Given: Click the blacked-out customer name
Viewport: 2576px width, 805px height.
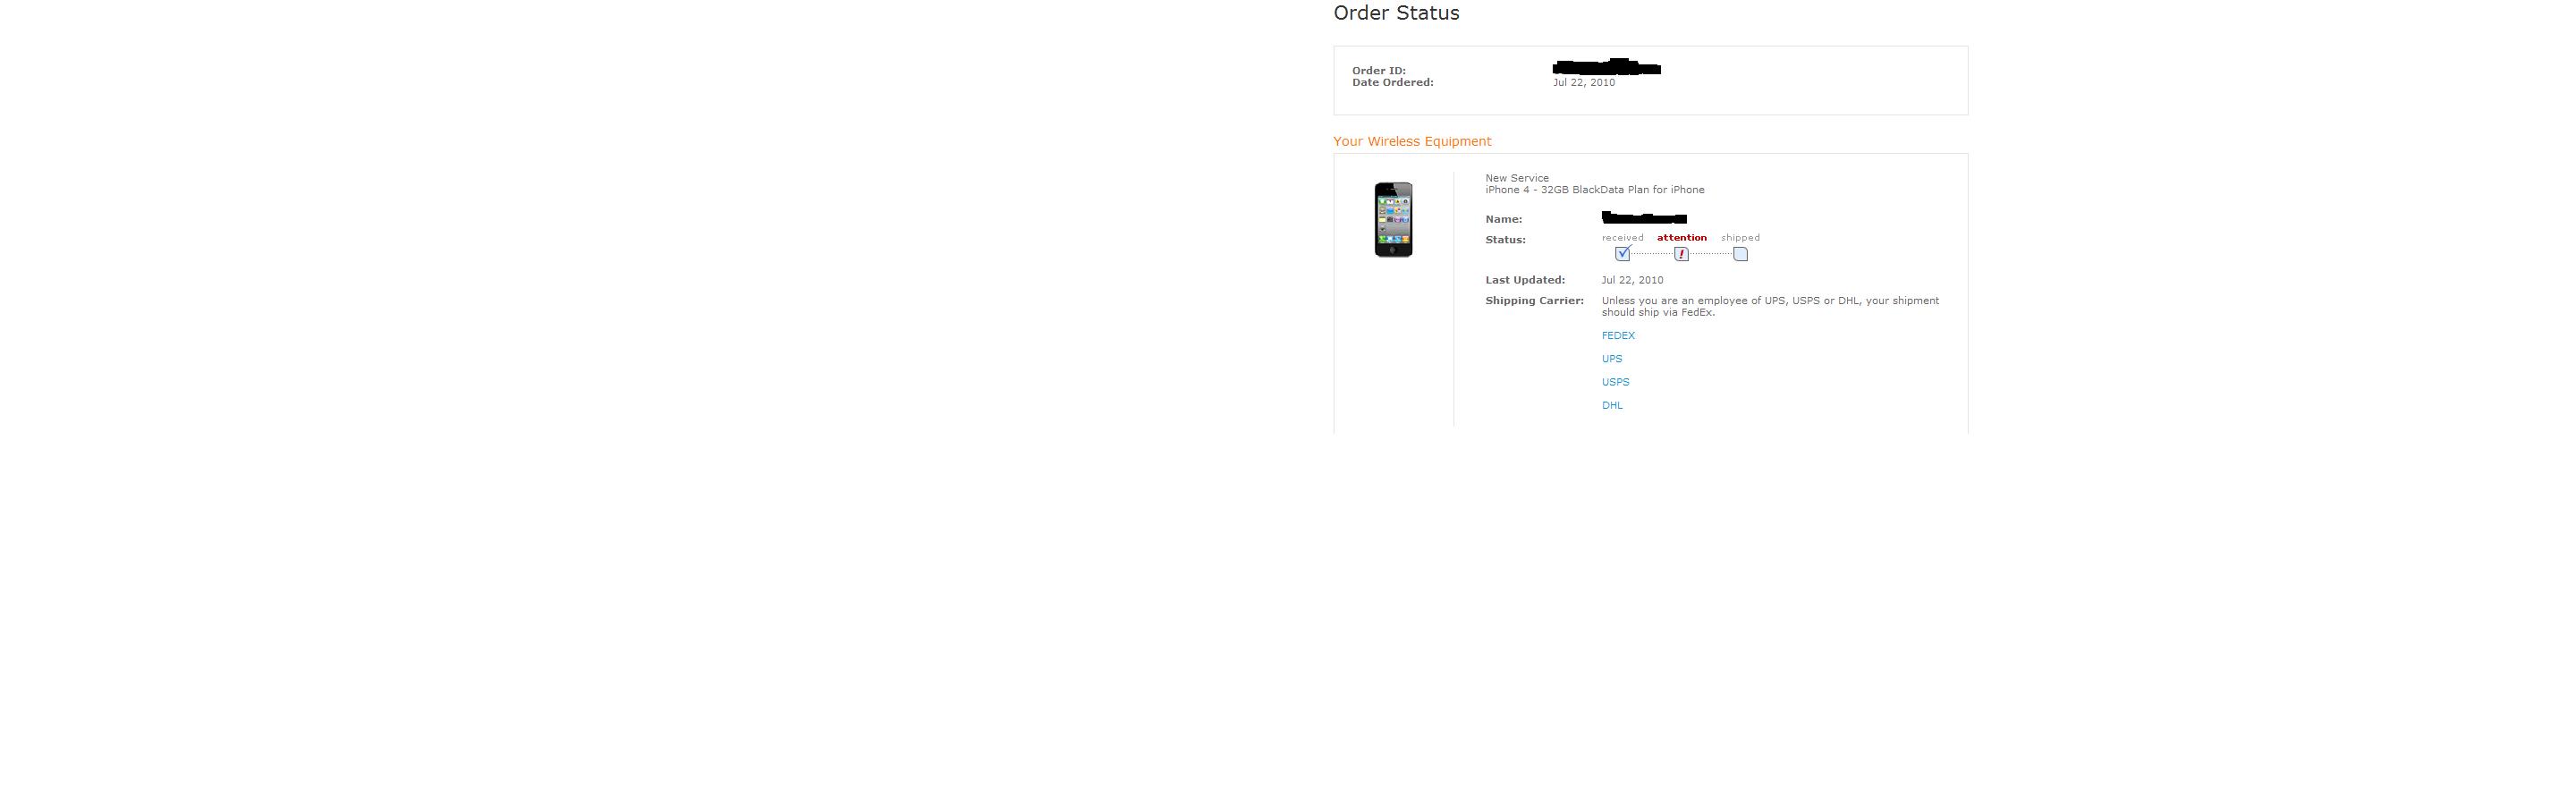Looking at the screenshot, I should point(1644,217).
